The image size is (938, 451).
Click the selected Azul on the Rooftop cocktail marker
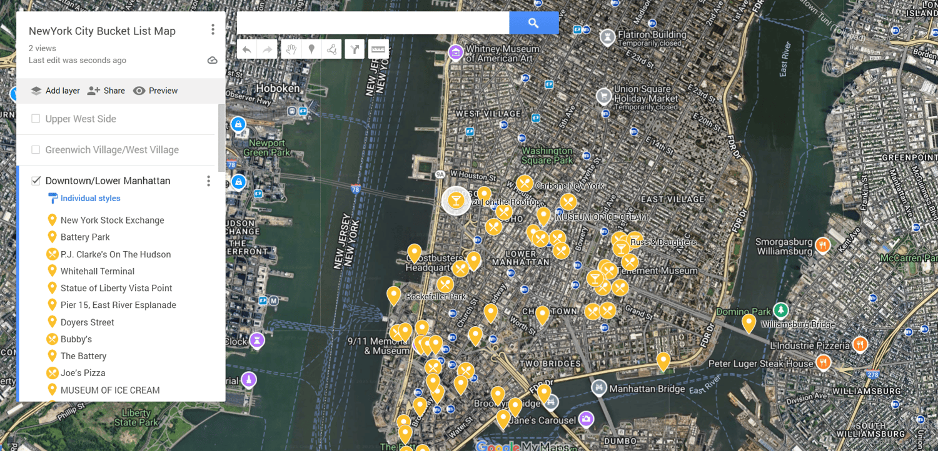(x=456, y=201)
